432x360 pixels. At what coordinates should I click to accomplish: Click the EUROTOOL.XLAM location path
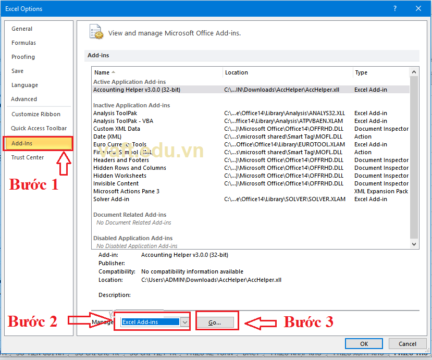[285, 144]
